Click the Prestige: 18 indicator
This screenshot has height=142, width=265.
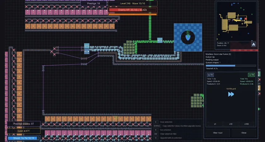pos(93,3)
